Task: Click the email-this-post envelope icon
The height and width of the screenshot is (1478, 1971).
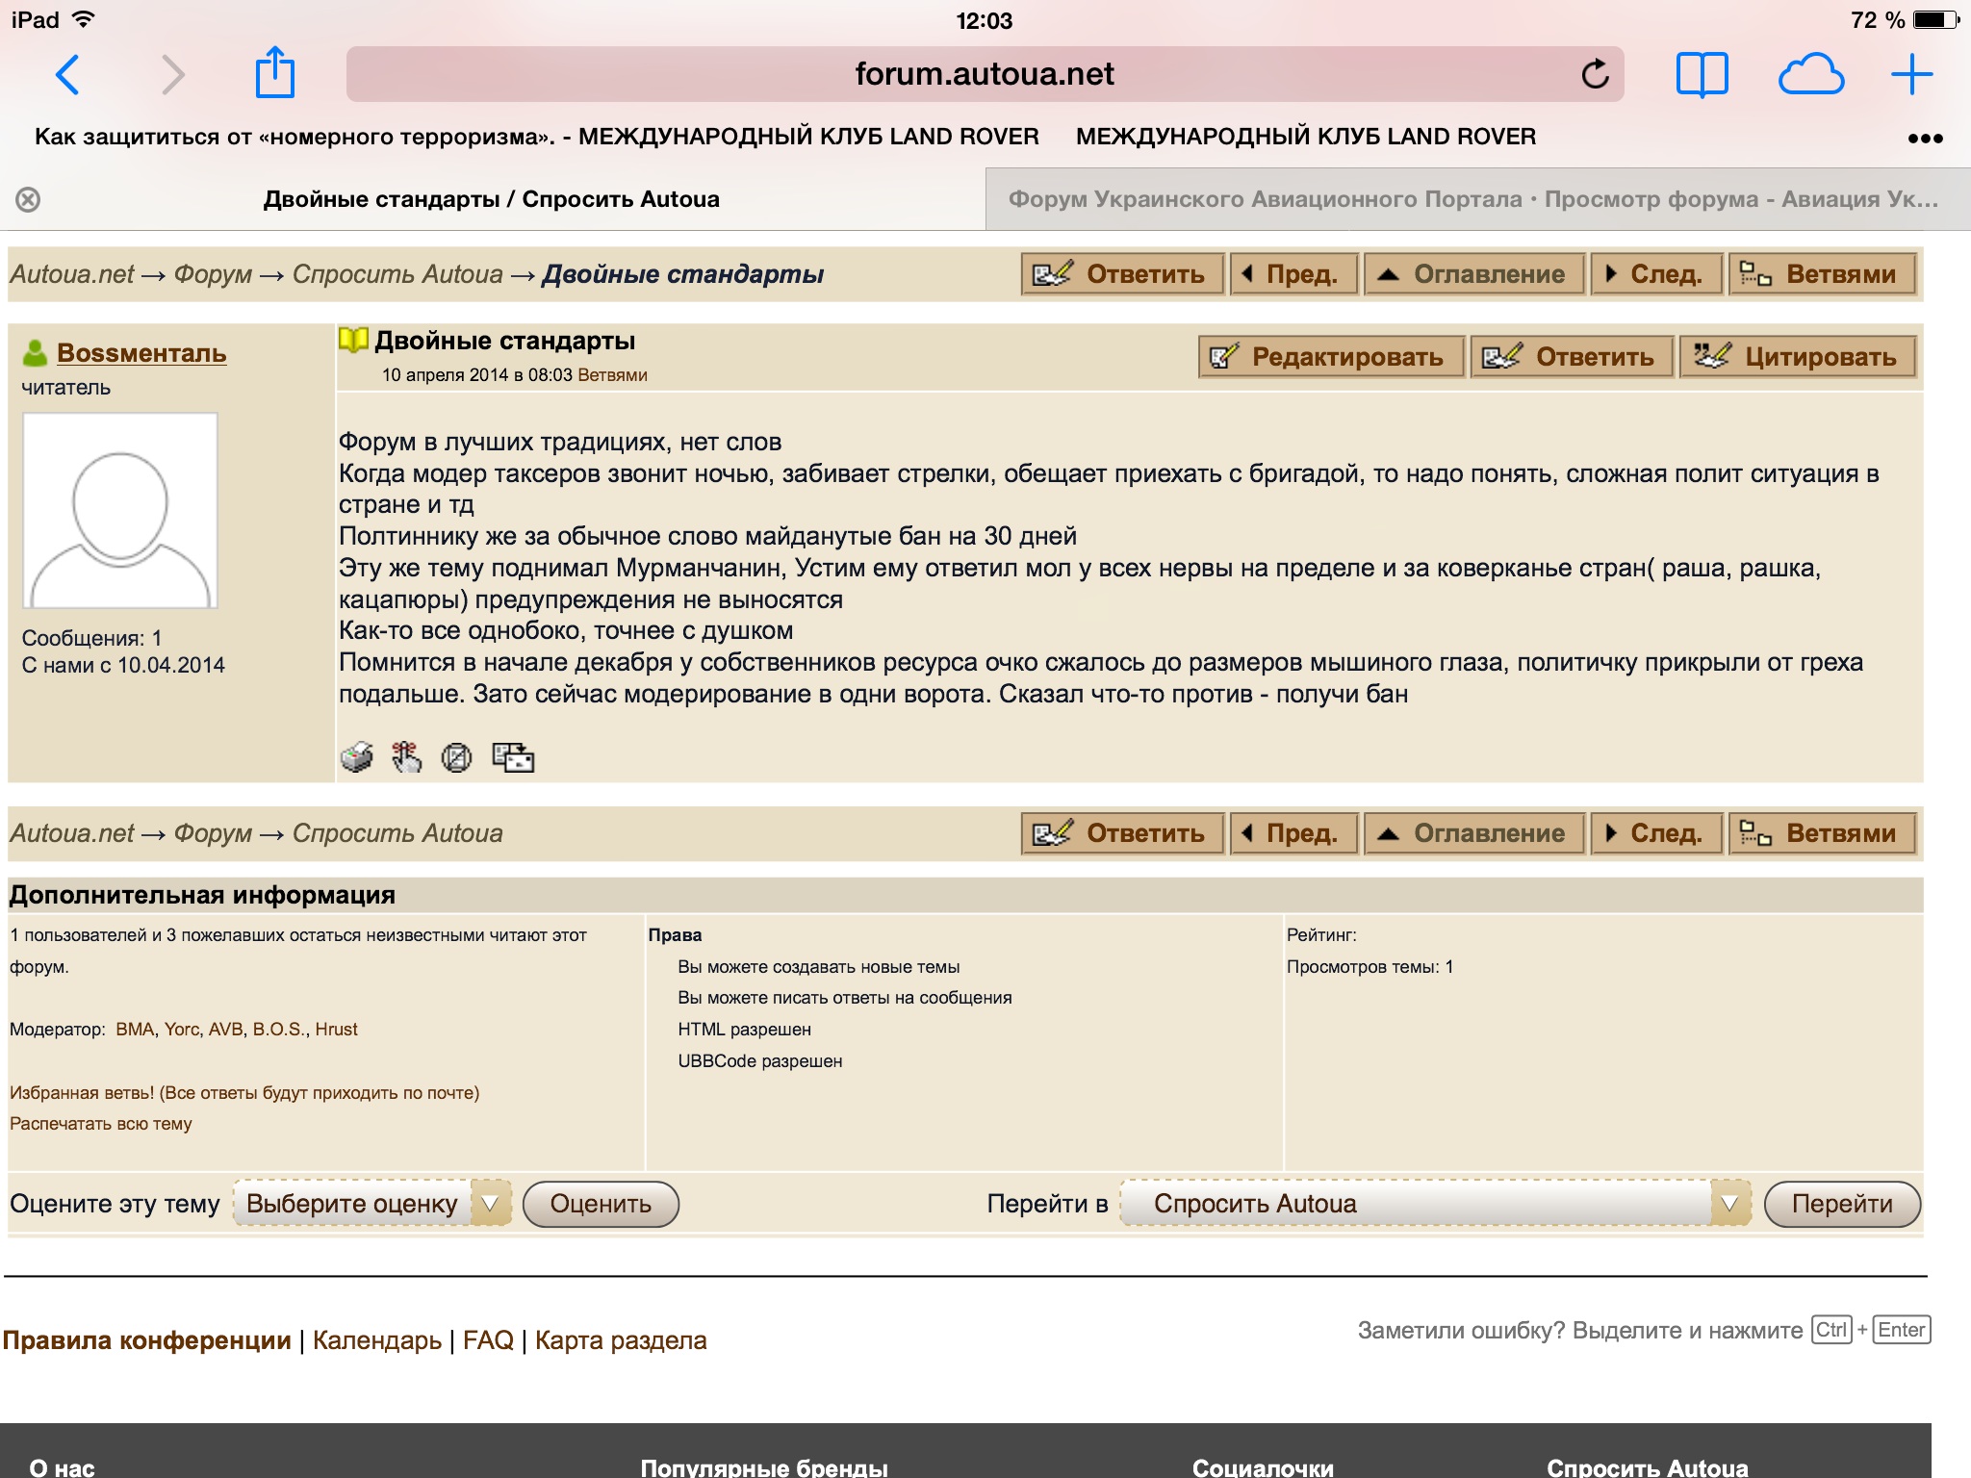Action: pos(513,757)
